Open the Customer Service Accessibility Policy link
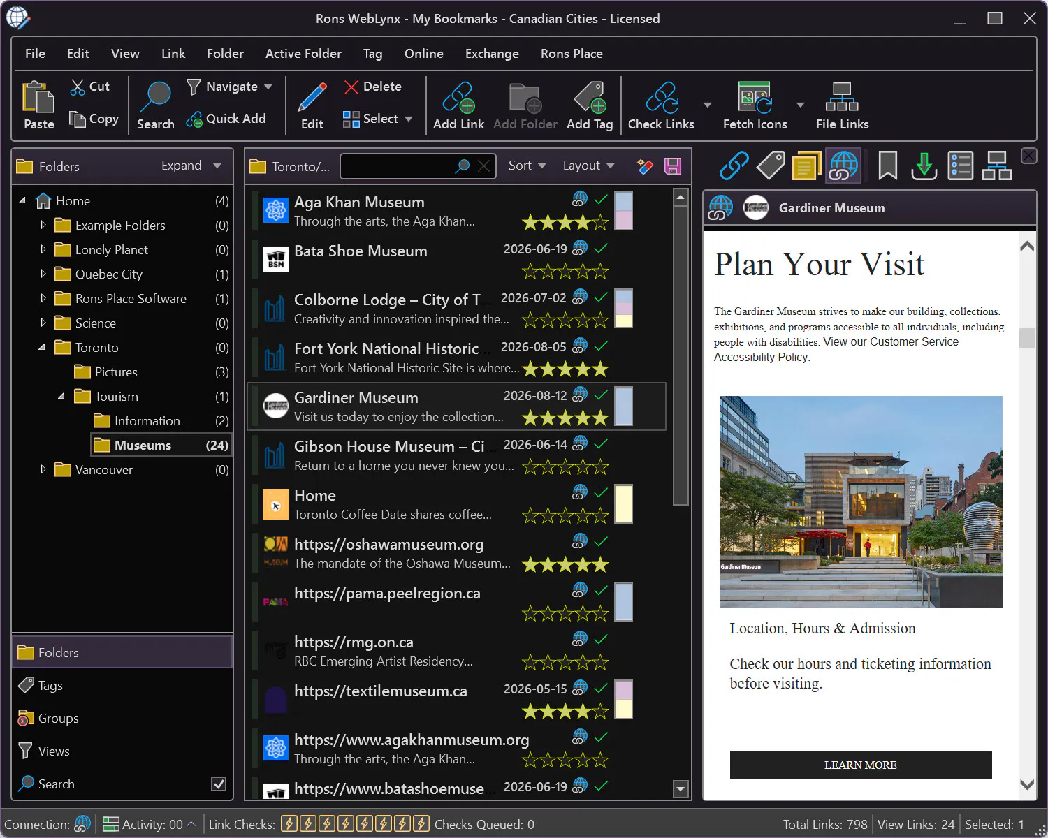1048x838 pixels. [836, 349]
